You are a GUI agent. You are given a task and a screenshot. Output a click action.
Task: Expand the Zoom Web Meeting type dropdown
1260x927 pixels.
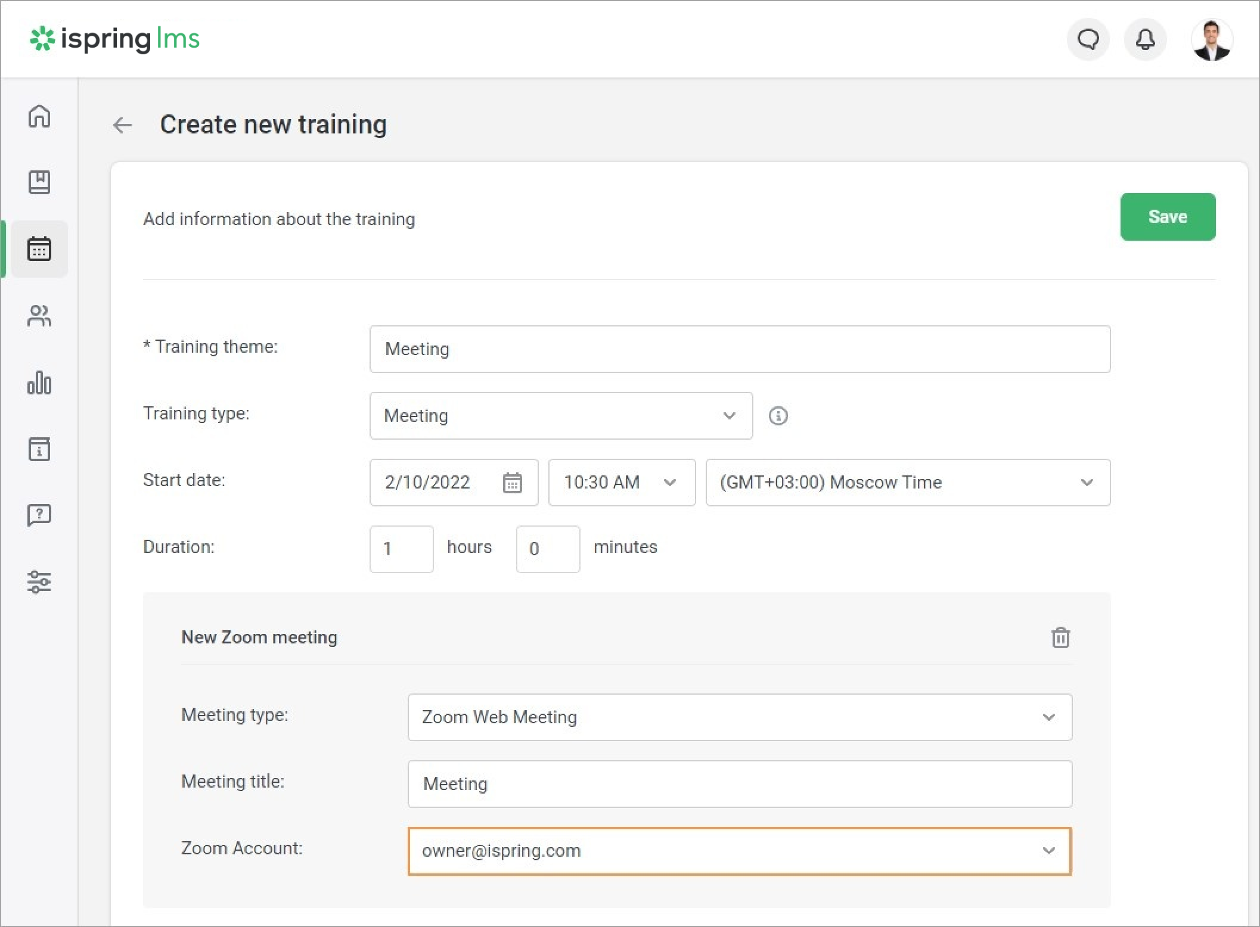tap(739, 717)
